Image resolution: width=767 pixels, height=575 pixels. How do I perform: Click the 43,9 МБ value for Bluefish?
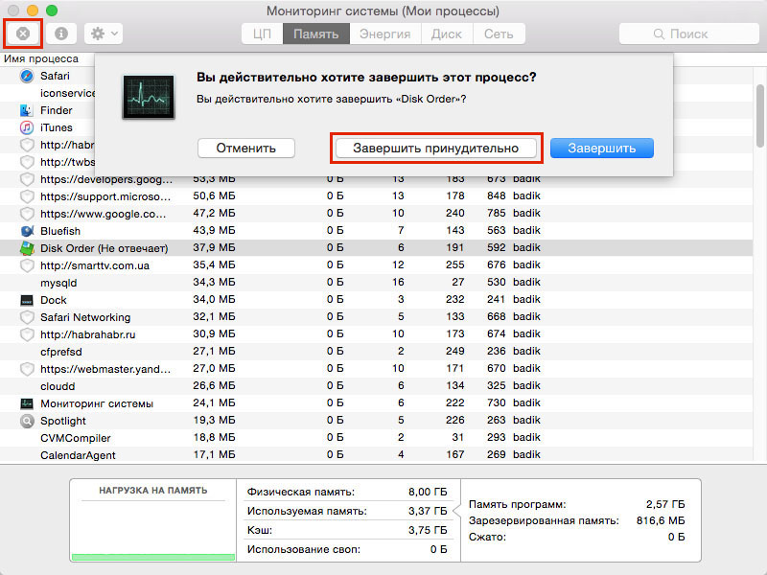pyautogui.click(x=214, y=230)
